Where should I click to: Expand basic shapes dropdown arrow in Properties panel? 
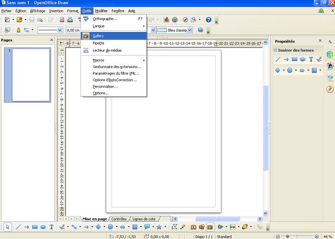pos(284,70)
